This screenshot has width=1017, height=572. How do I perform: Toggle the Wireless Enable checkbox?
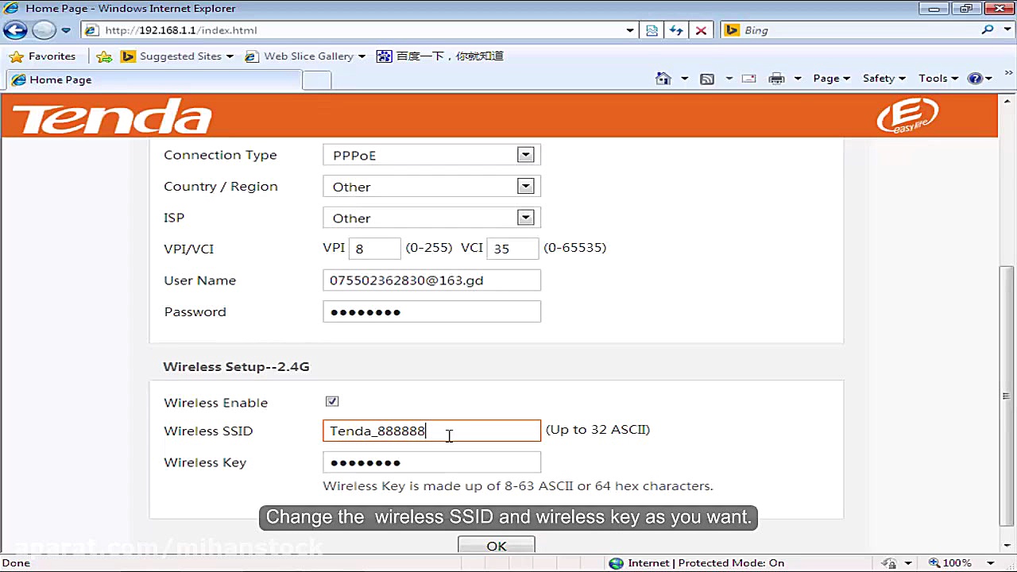click(x=332, y=401)
